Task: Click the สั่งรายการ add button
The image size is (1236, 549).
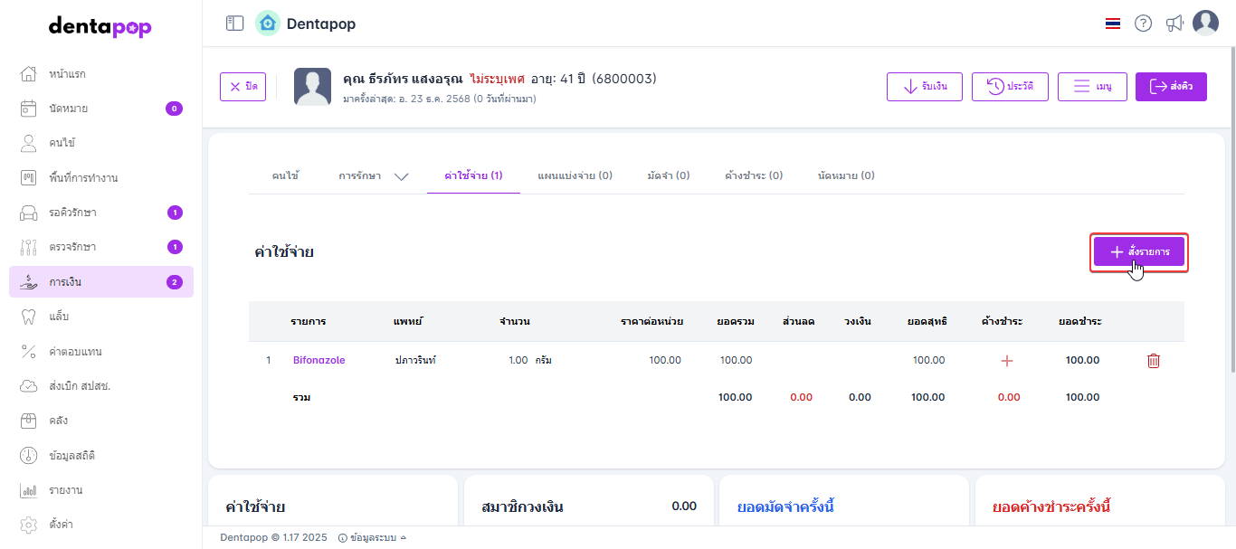Action: click(1138, 252)
